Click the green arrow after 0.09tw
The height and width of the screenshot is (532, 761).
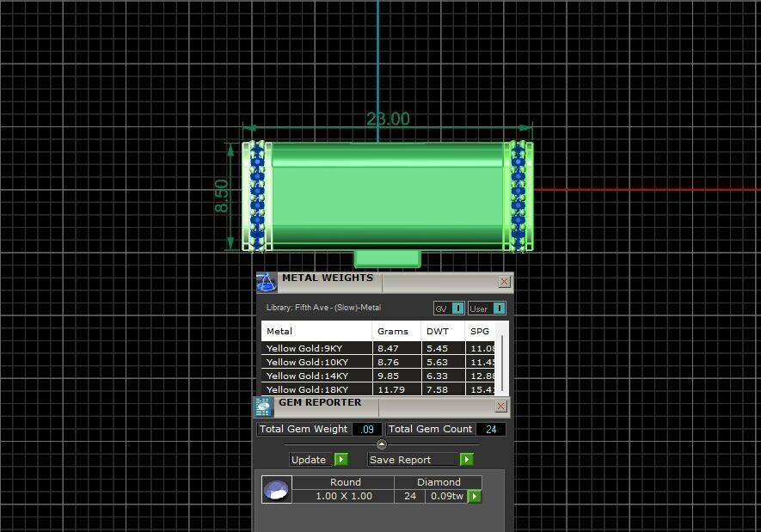(x=475, y=496)
